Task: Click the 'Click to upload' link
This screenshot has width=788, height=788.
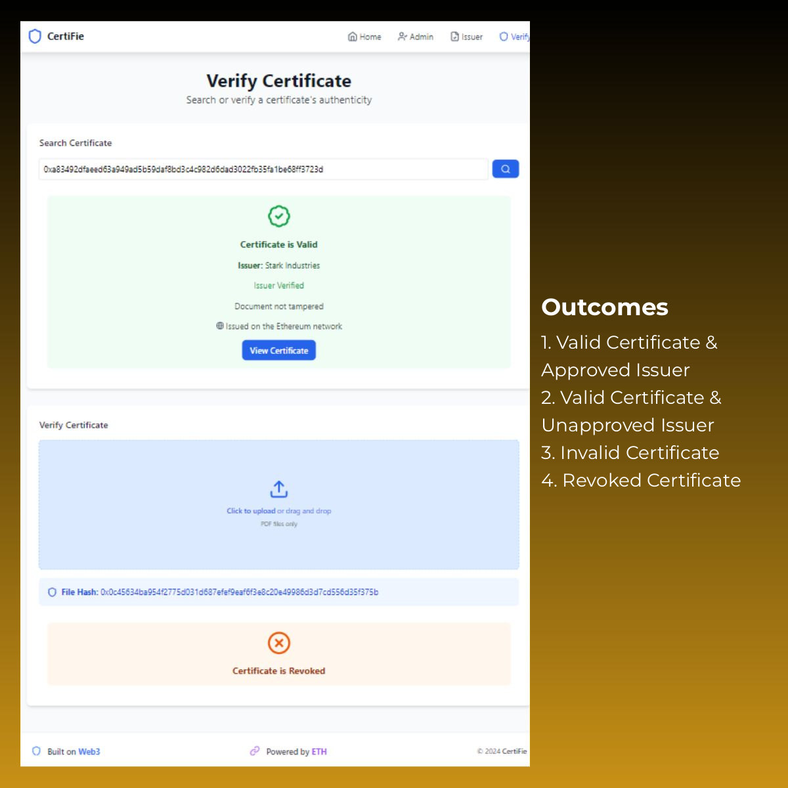Action: click(251, 511)
